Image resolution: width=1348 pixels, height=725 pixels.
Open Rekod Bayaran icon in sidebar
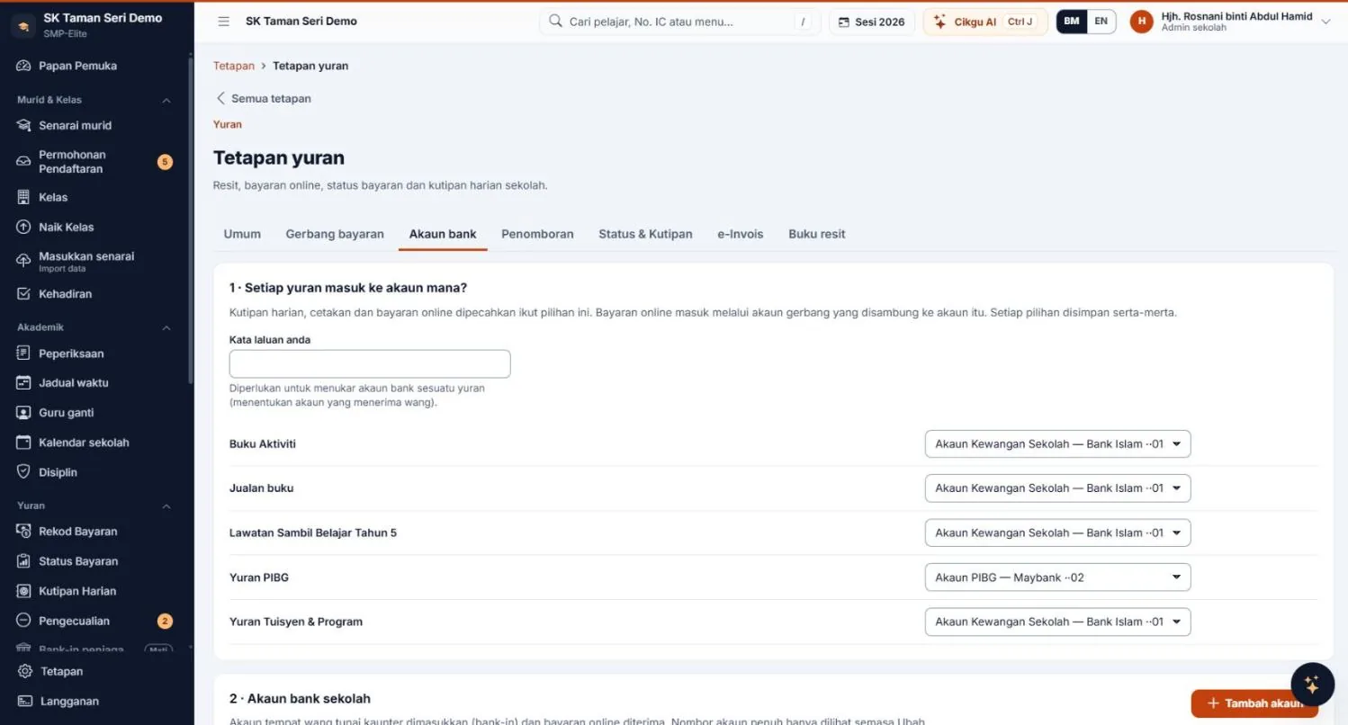24,532
